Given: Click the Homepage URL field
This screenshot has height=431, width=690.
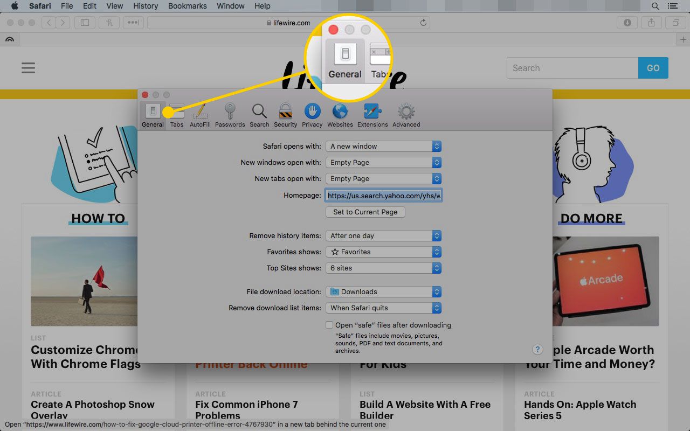Looking at the screenshot, I should point(384,196).
